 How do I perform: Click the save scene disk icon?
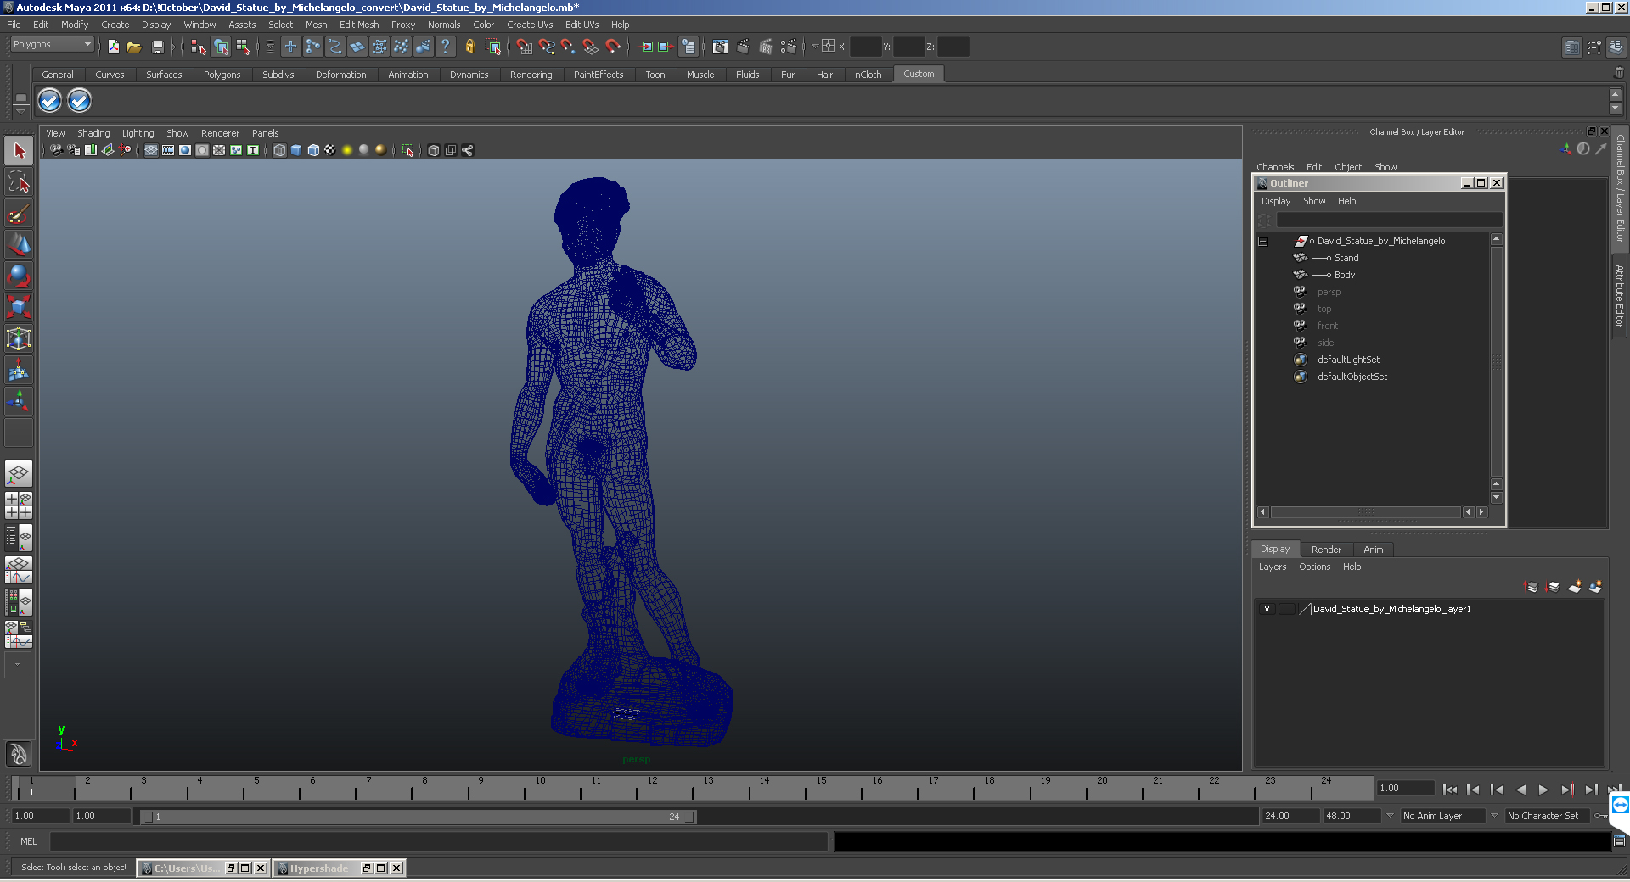click(x=157, y=47)
